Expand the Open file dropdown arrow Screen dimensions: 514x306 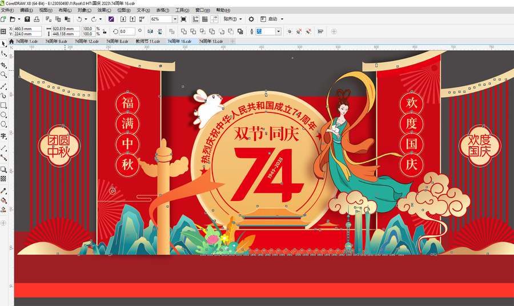[19, 19]
